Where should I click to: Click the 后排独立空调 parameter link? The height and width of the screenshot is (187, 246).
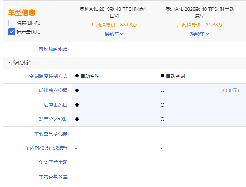coord(53,90)
